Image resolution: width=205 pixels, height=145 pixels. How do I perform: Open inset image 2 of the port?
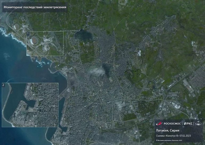pos(30,105)
